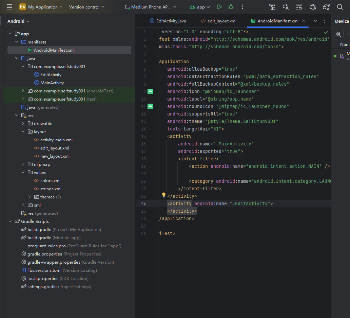Open Search Everywhere magnifier

coord(340,7)
